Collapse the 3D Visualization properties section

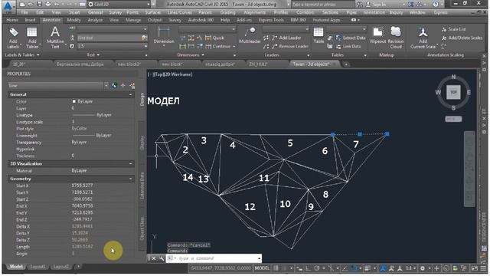coord(131,163)
